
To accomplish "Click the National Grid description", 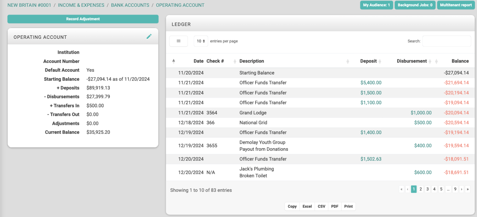I will pyautogui.click(x=253, y=123).
